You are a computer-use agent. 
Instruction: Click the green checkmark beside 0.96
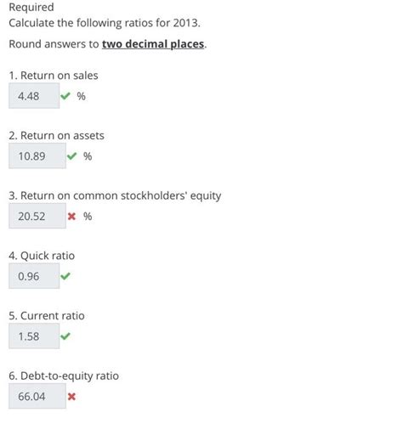coord(65,276)
